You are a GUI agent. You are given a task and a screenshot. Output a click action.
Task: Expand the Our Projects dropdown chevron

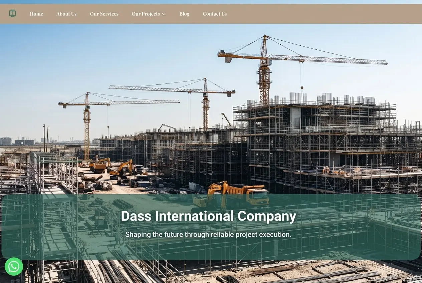point(164,14)
